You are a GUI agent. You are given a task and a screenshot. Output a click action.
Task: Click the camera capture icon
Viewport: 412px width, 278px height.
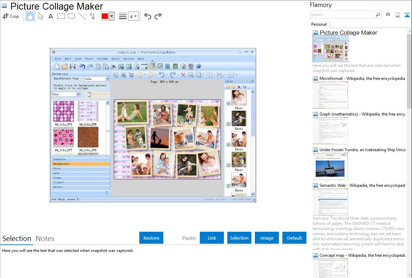coord(388,15)
